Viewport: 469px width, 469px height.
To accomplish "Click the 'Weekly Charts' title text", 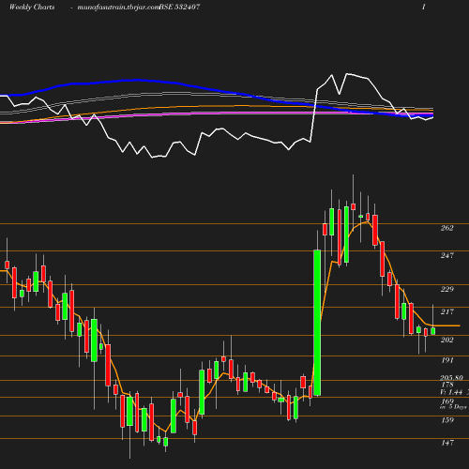I will point(32,7).
